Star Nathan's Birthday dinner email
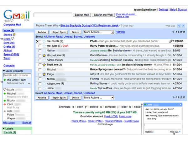 [x=44, y=50]
